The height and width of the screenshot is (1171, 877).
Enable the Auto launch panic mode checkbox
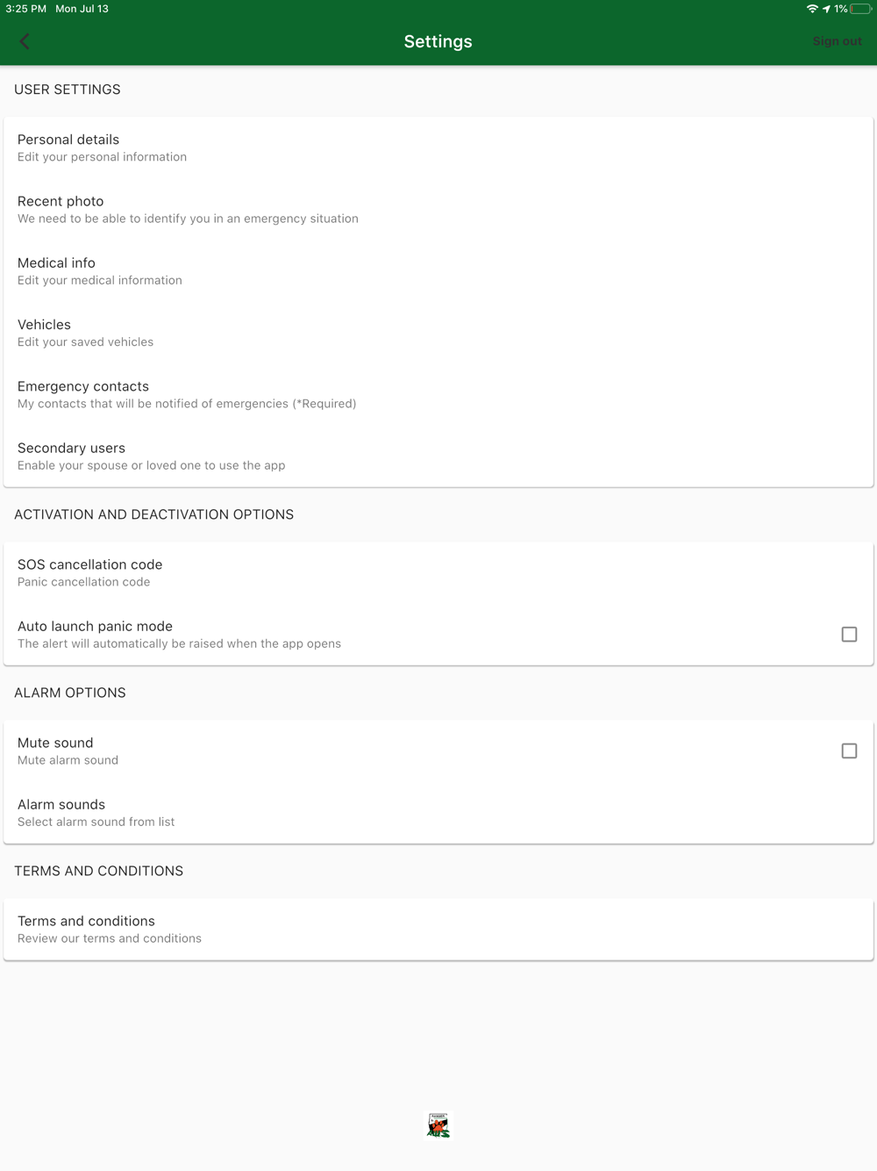pos(849,634)
